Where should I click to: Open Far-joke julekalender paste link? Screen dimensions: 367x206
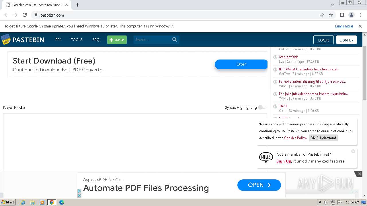tap(314, 94)
